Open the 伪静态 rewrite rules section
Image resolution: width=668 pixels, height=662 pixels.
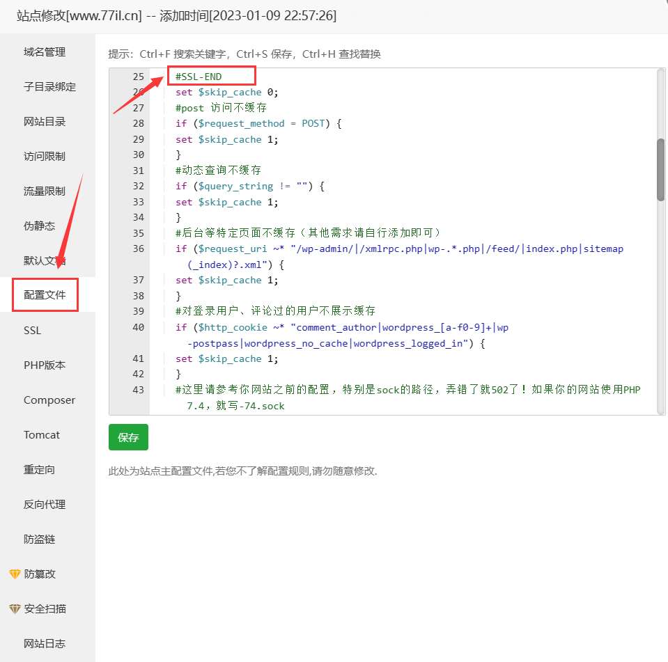tap(38, 226)
